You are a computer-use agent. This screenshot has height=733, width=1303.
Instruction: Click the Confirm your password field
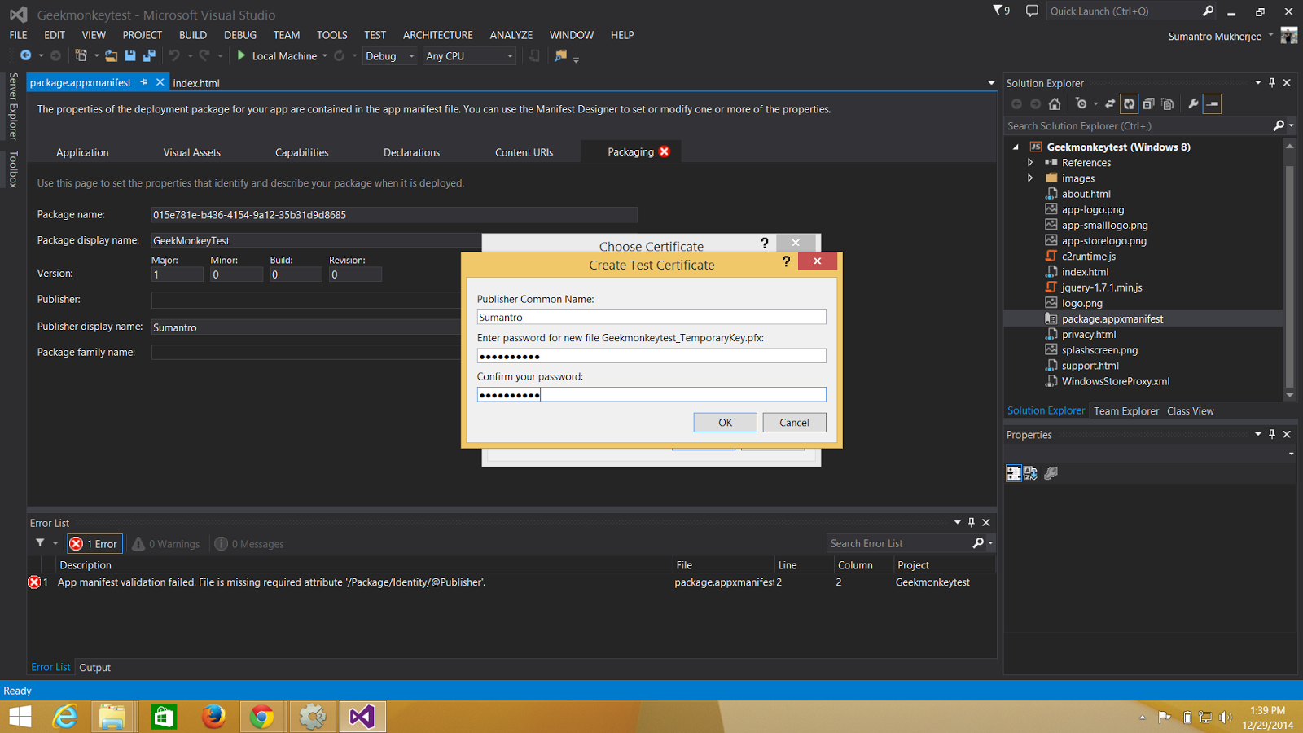pyautogui.click(x=651, y=394)
